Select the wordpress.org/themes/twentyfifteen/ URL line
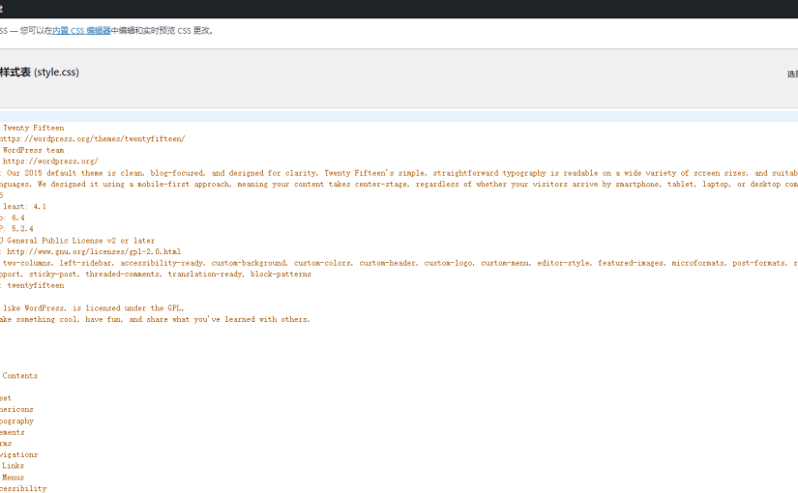This screenshot has width=798, height=493. coord(92,139)
